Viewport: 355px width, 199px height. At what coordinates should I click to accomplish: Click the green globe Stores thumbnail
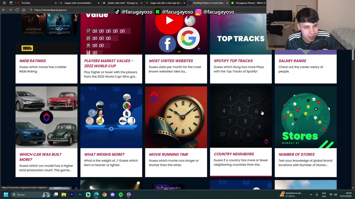tap(306, 117)
